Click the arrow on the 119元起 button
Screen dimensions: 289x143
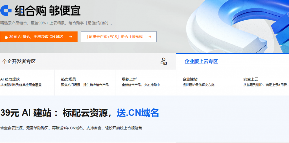[x=150, y=37]
